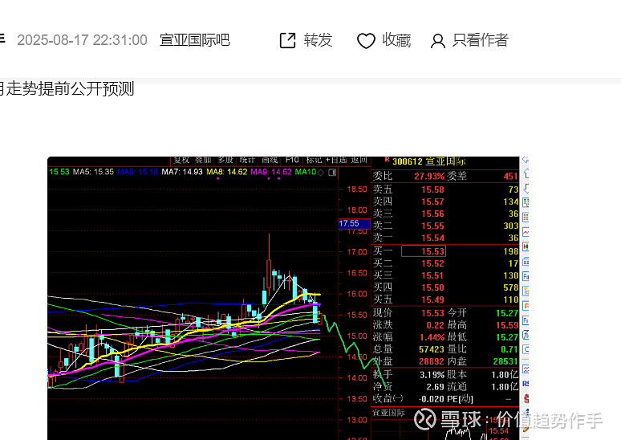Click the red R marker before 300612
621x440 pixels.
point(387,160)
